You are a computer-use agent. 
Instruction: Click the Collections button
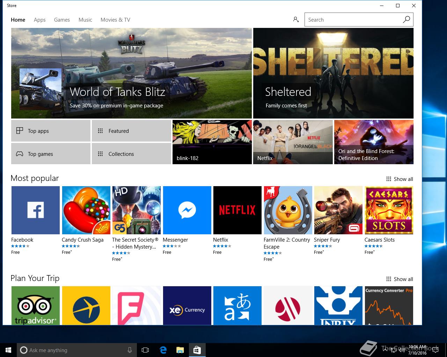(x=131, y=154)
